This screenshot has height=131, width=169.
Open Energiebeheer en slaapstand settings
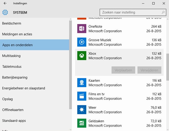pyautogui.click(x=24, y=88)
